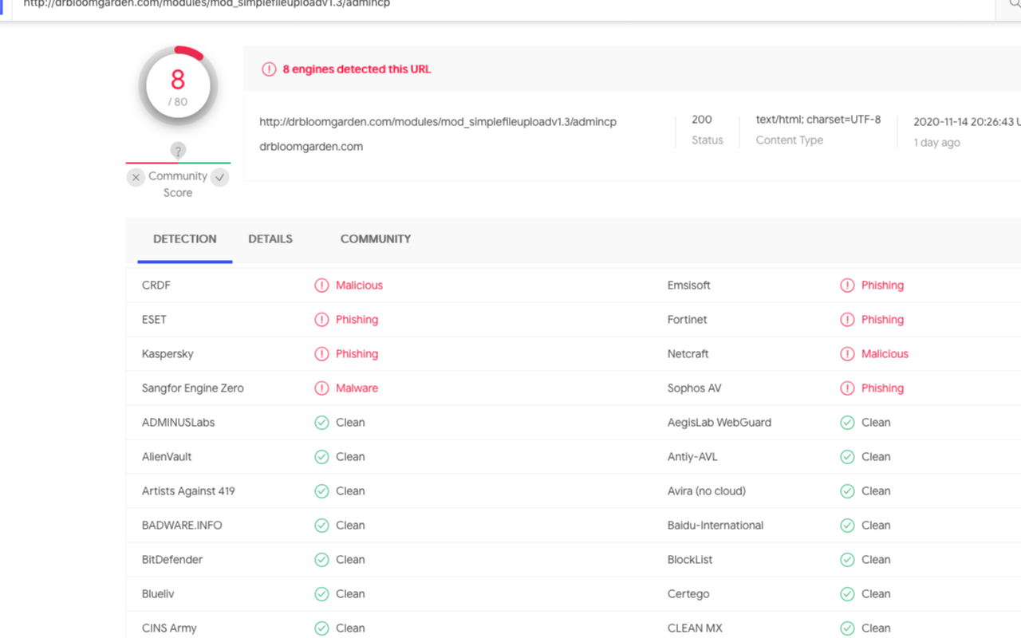Click the CRDF Malicious warning icon

[321, 286]
